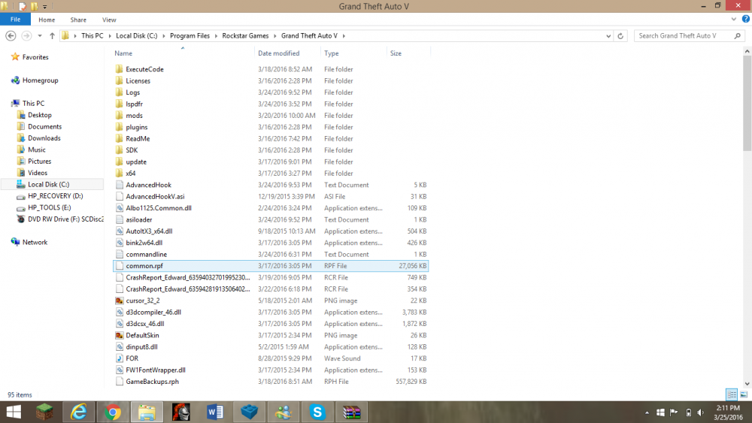Go up one folder level
752x423 pixels.
[x=52, y=36]
